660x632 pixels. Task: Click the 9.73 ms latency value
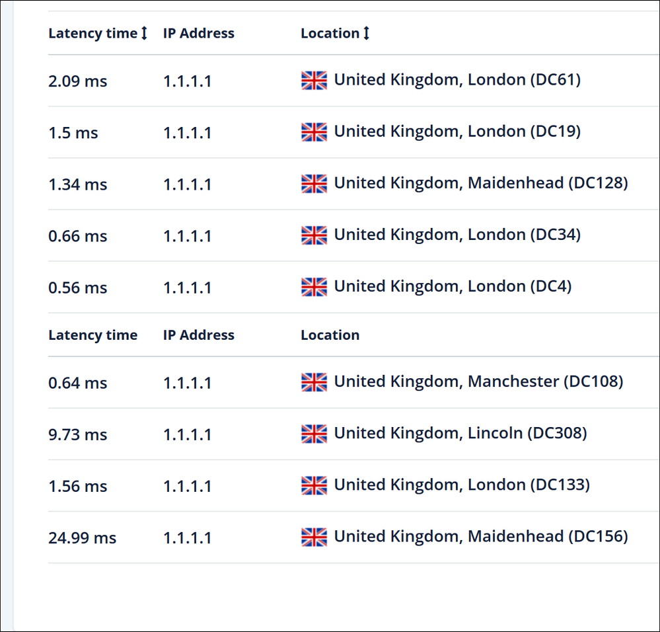[77, 435]
